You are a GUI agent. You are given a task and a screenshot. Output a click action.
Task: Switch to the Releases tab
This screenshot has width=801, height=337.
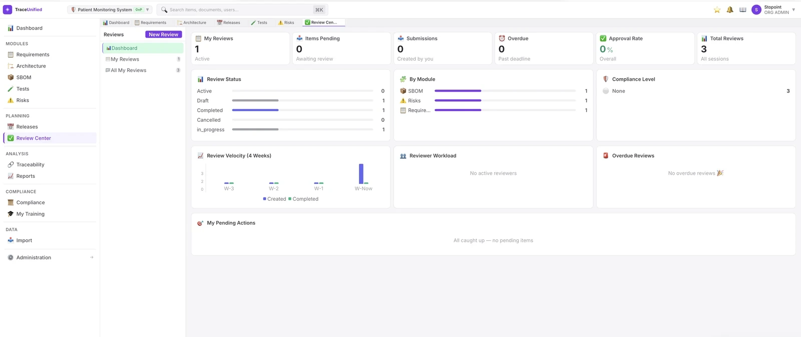[x=228, y=23]
